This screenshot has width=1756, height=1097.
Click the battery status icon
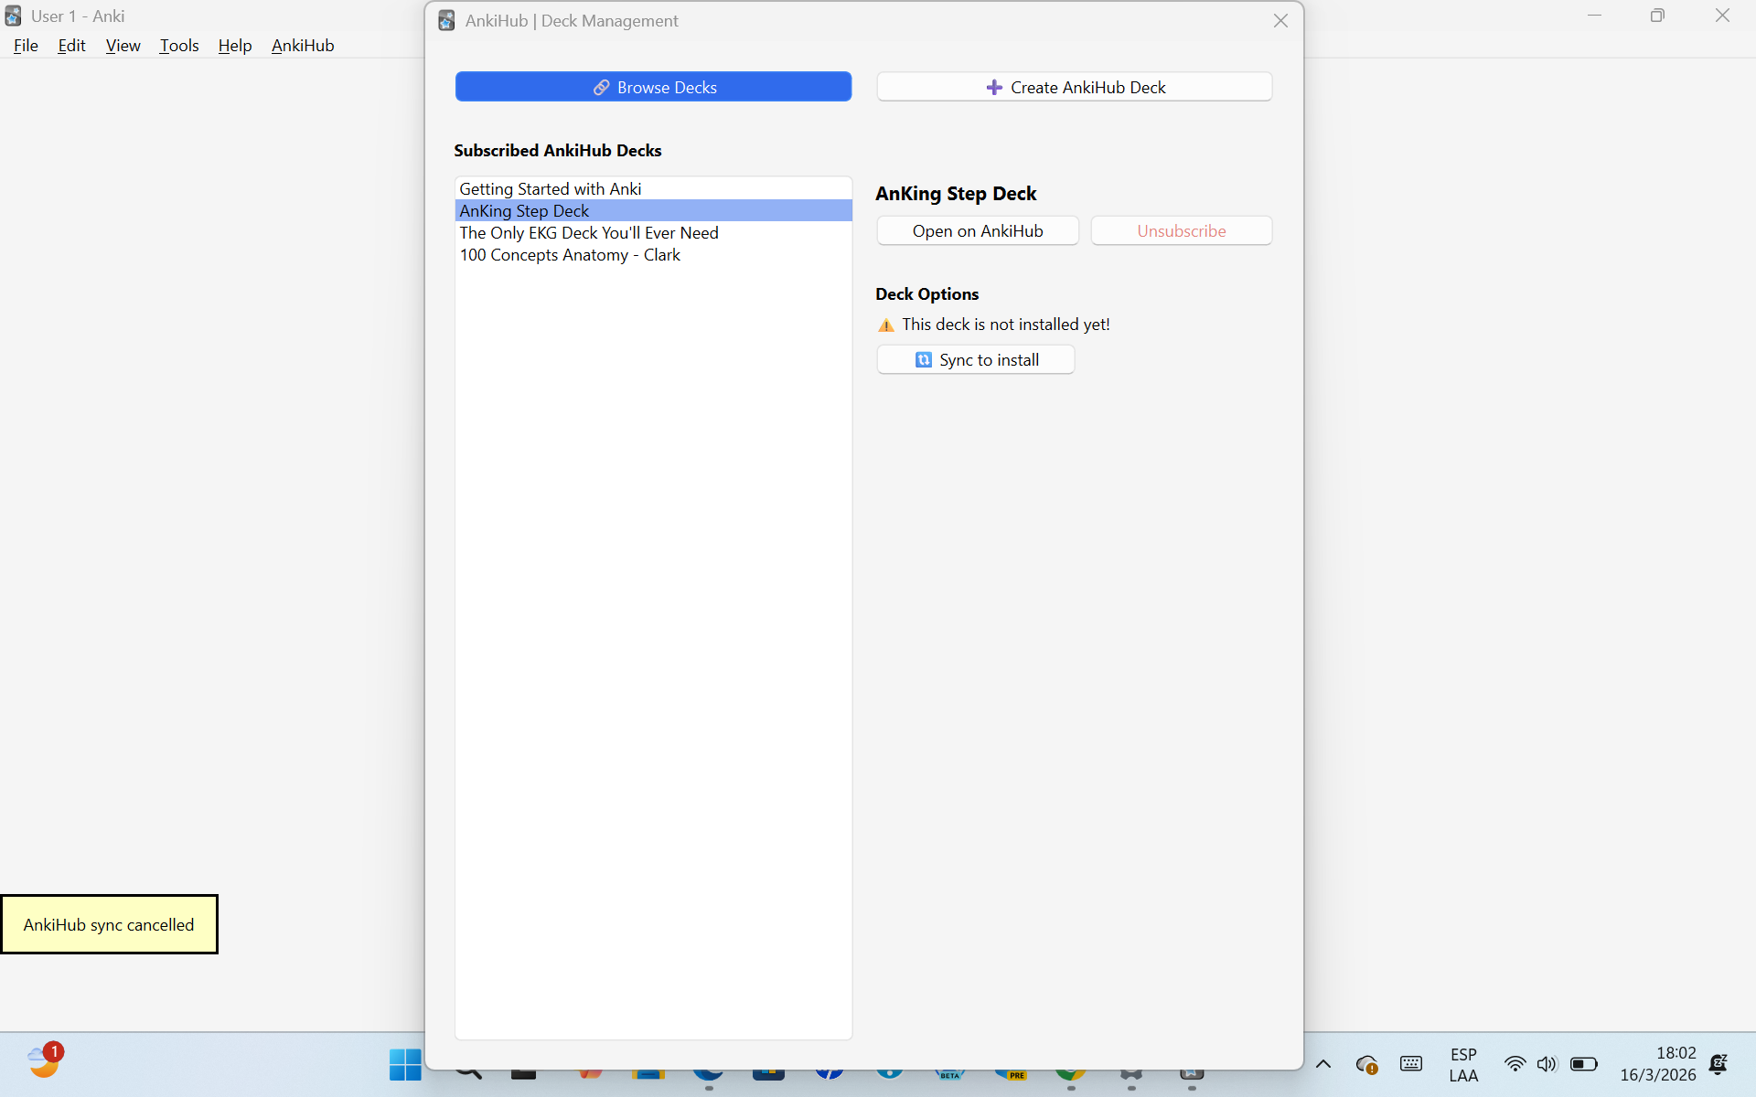[1583, 1064]
